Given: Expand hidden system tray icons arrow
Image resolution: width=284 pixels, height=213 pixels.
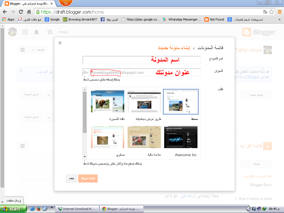Looking at the screenshot, I should 249,209.
